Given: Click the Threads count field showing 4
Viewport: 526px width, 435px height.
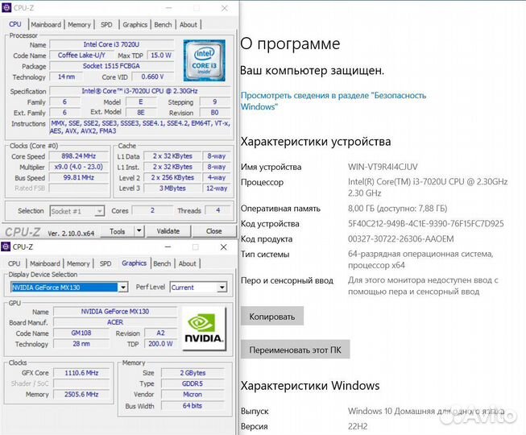Looking at the screenshot, I should 218,210.
